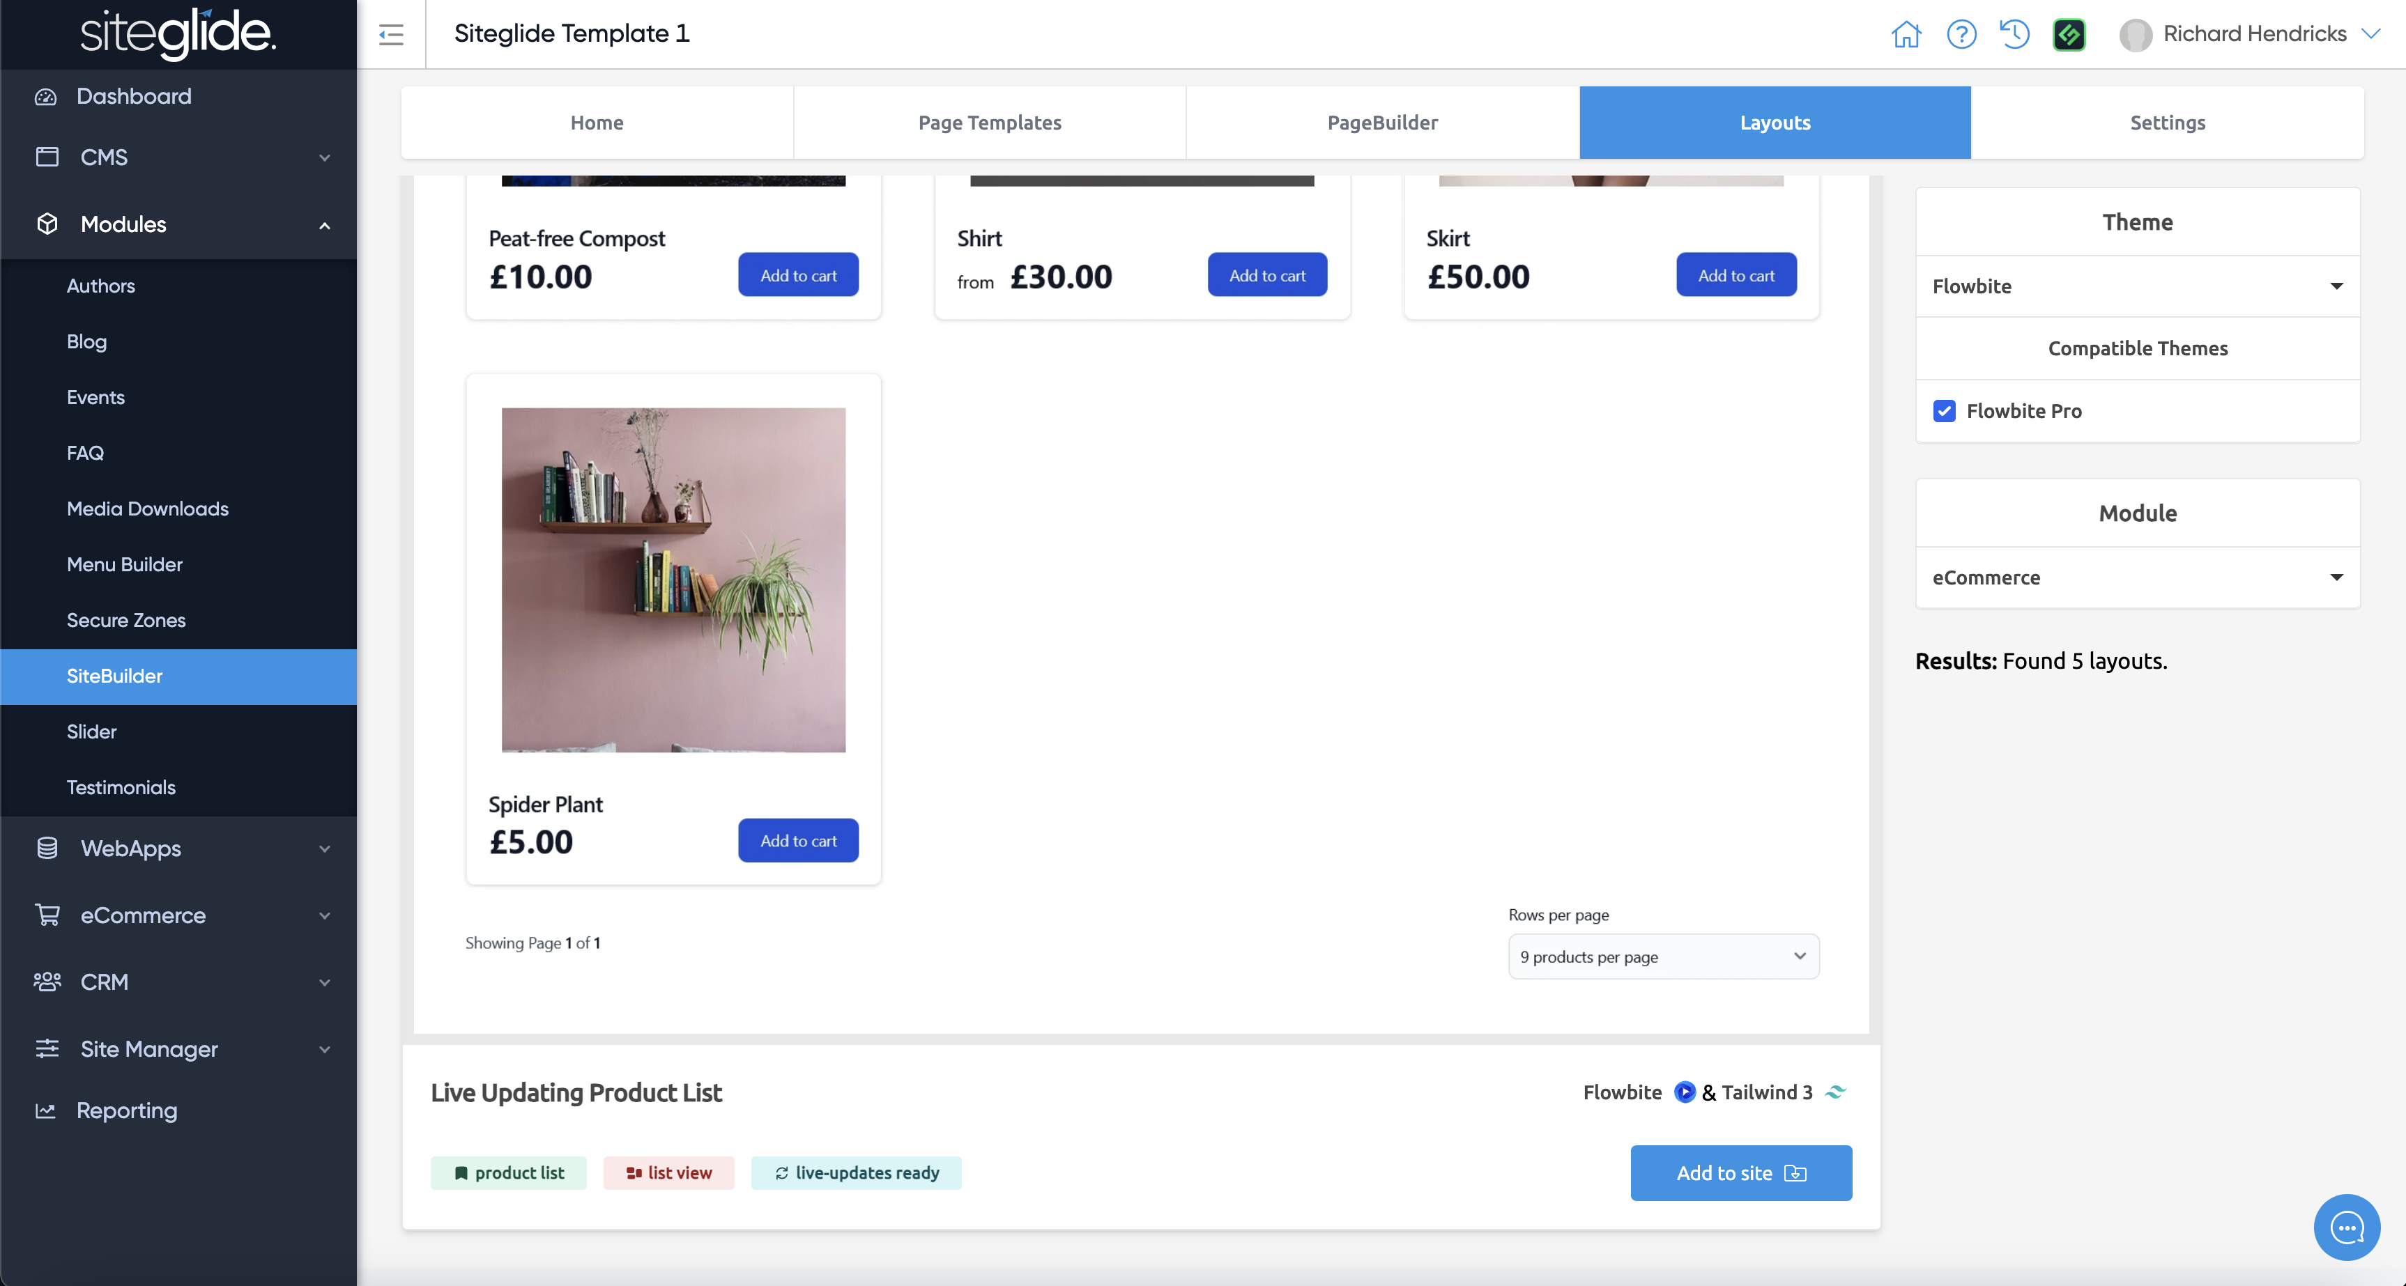Open the help question mark icon
This screenshot has height=1286, width=2406.
(1961, 35)
